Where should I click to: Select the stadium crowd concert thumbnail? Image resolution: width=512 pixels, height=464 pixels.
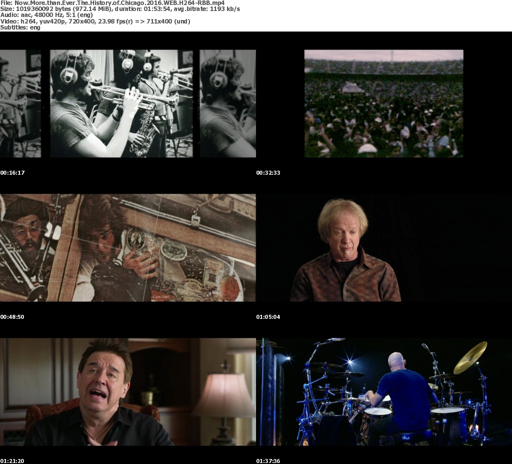coord(383,103)
